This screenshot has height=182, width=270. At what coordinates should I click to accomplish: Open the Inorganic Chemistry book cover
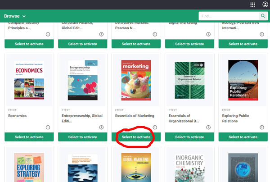point(189,168)
